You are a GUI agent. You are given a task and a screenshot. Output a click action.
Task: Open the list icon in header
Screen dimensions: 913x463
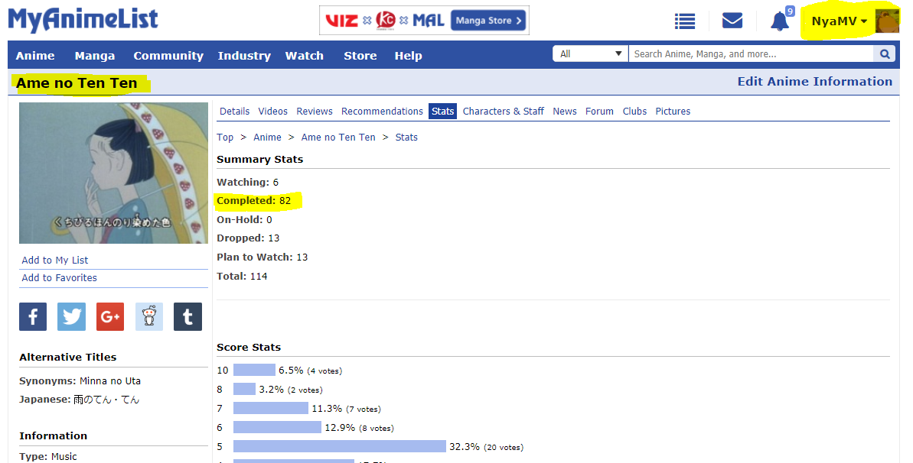click(685, 21)
